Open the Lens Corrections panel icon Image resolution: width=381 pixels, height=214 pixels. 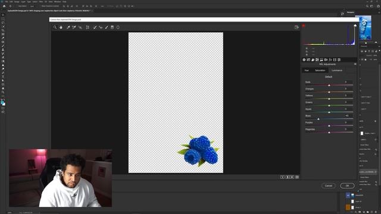(x=326, y=59)
